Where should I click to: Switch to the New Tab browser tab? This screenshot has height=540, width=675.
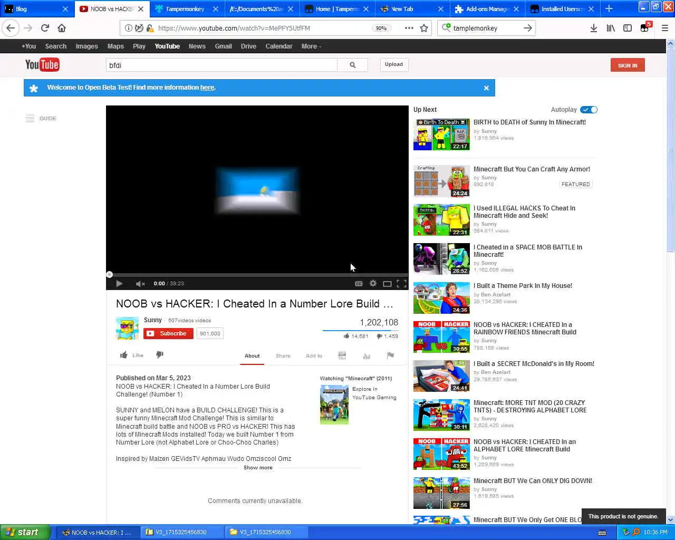[412, 9]
